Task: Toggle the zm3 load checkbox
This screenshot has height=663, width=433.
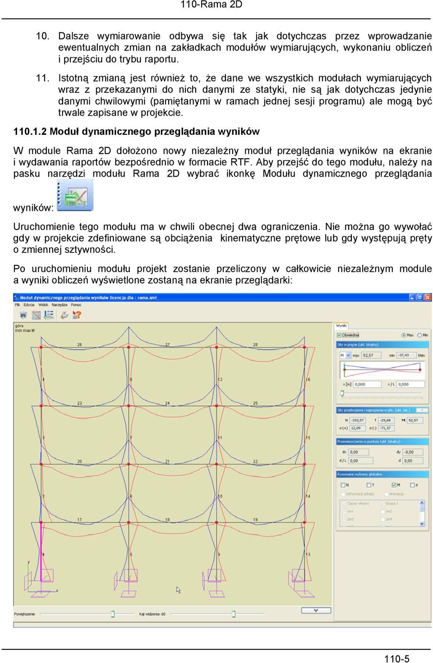Action: (x=345, y=519)
